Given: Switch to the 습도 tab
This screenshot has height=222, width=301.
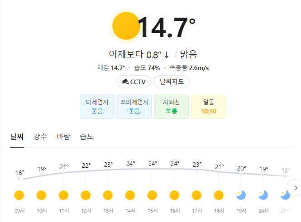Looking at the screenshot, I should pyautogui.click(x=87, y=137).
